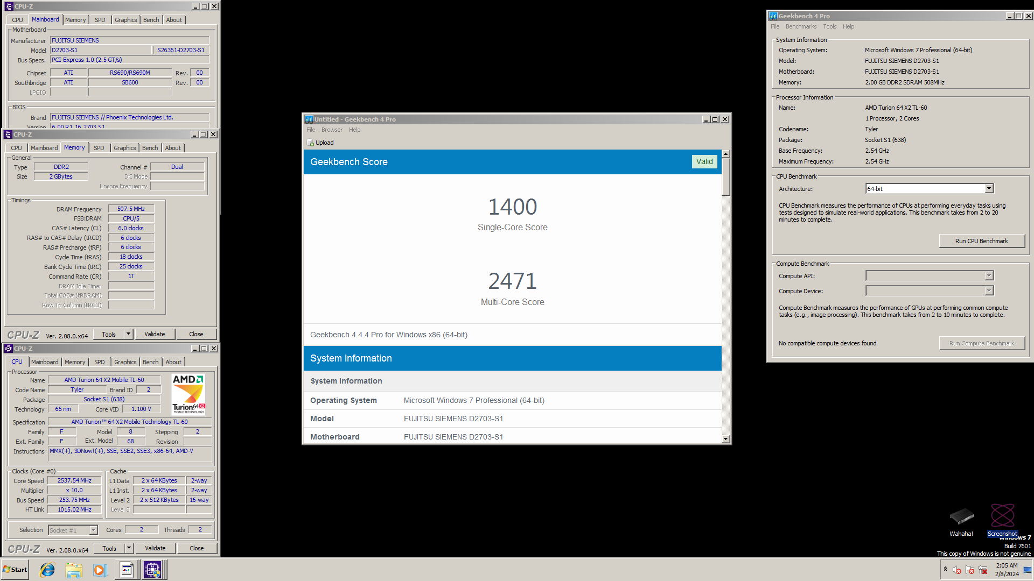Screen dimensions: 1034x581
Task: Click scroll down arrow in Geekbench results
Action: tap(725, 439)
